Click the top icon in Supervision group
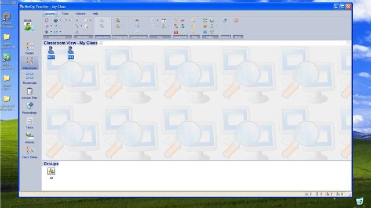Image resolution: width=371 pixels, height=208 pixels. 102,21
